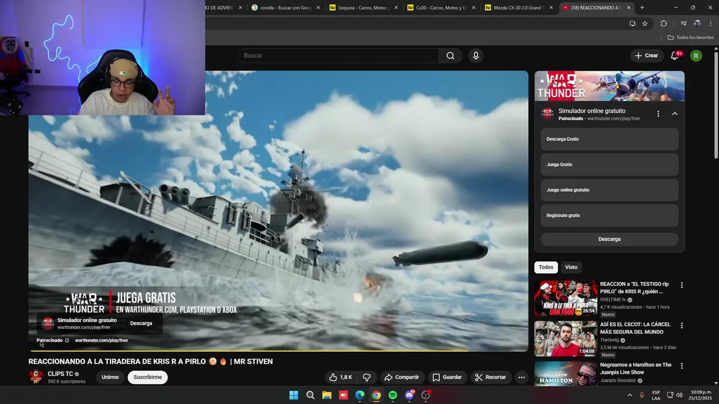Open taskbar Search icon
The width and height of the screenshot is (719, 404).
[x=310, y=395]
